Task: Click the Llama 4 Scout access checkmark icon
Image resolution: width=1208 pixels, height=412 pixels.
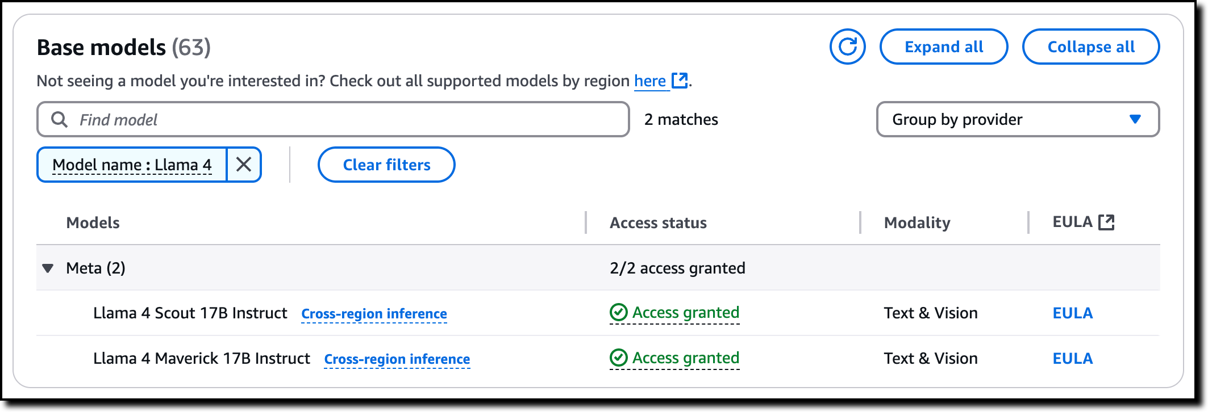Action: tap(618, 312)
